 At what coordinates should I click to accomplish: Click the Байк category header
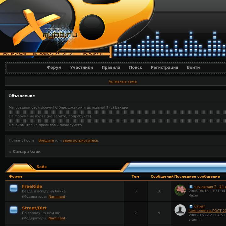click(41, 167)
